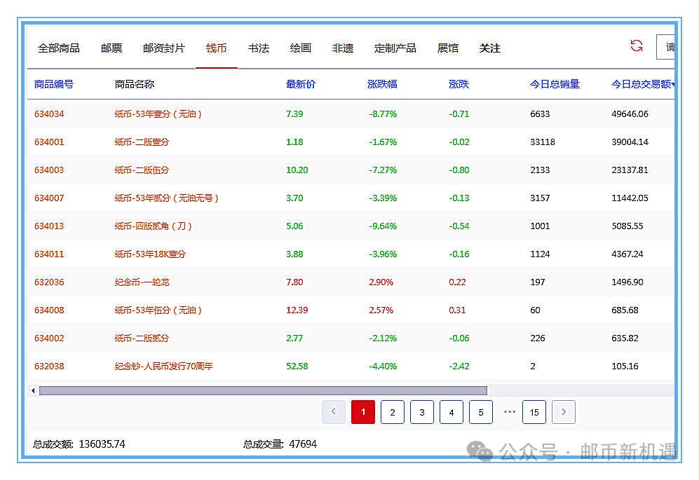The height and width of the screenshot is (480, 699).
Task: Switch to 邮资封片 tab
Action: [x=164, y=48]
